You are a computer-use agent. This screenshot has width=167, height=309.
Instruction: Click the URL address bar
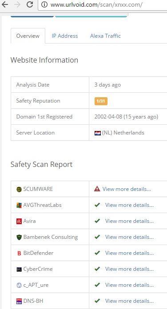103,5
